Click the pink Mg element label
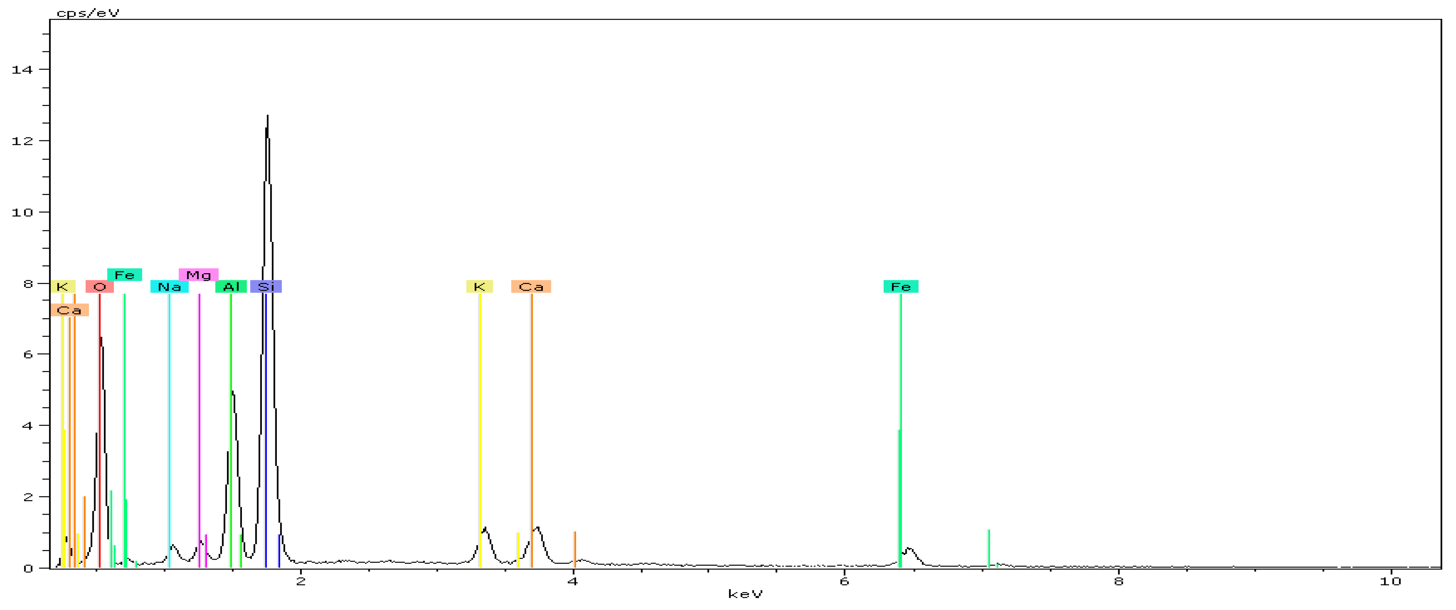 198,275
